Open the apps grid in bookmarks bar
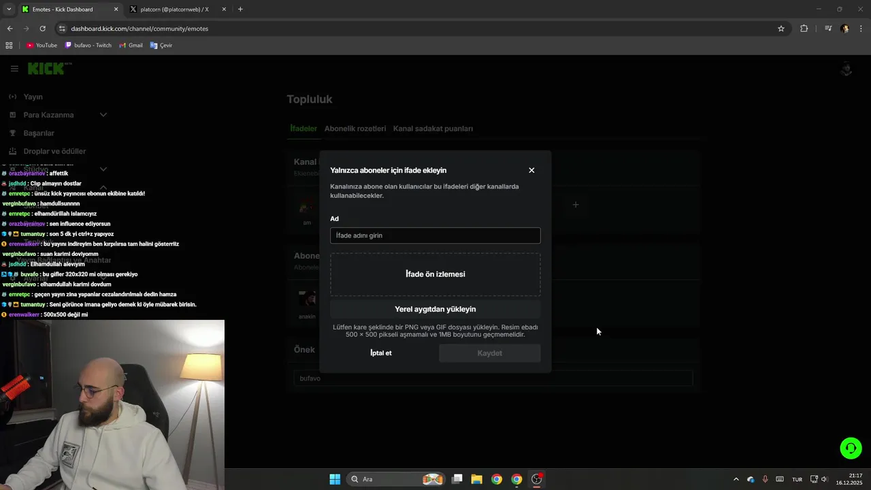Image resolution: width=871 pixels, height=490 pixels. [9, 46]
